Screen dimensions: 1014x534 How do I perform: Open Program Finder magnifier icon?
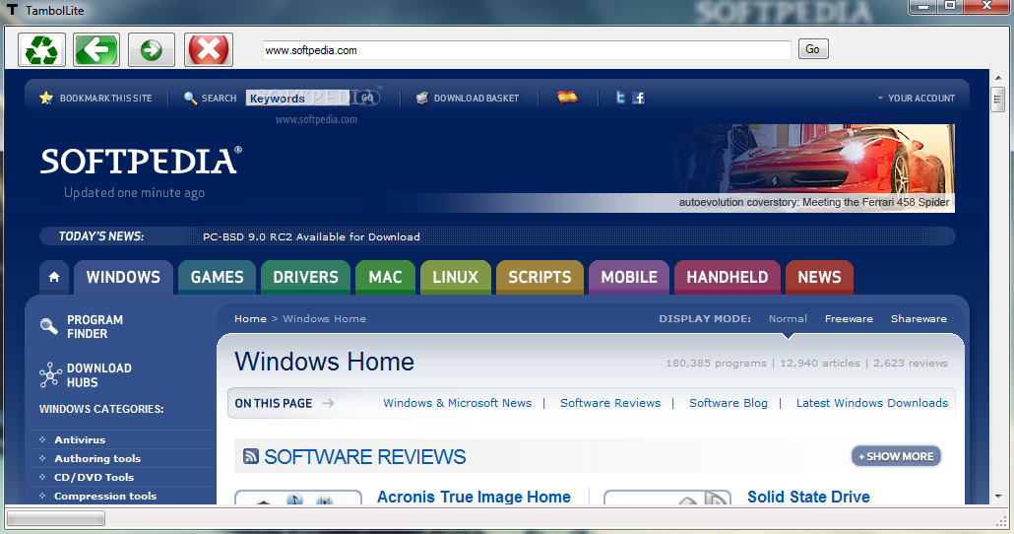click(x=48, y=325)
